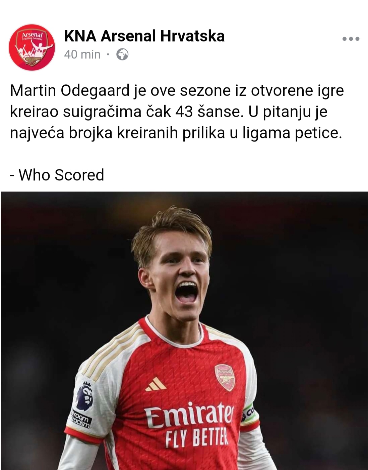Screen dimensions: 368x470
Task: Select the name "Martin Odegaard" in the post text
Action: 70,90
